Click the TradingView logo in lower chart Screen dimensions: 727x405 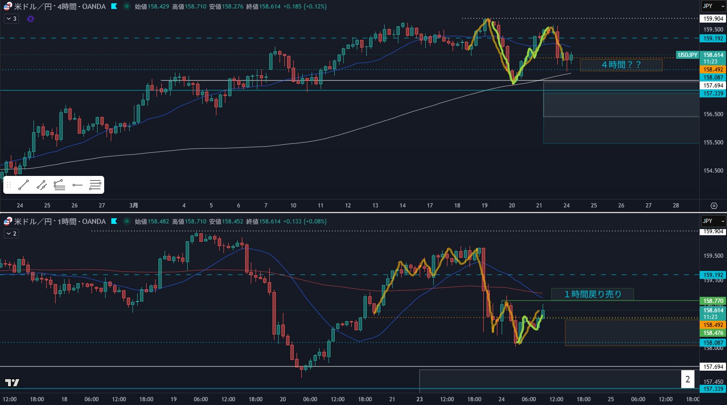point(12,382)
